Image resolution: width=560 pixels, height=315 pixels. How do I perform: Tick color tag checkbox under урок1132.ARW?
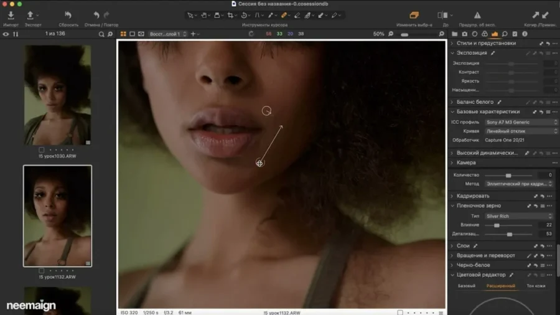[42, 271]
